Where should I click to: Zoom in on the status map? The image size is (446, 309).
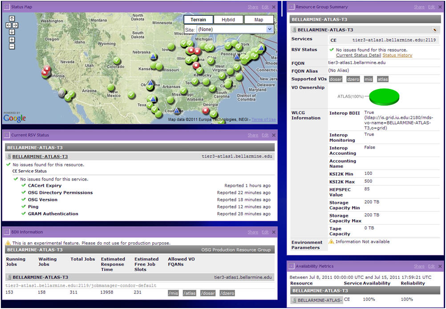[12, 40]
